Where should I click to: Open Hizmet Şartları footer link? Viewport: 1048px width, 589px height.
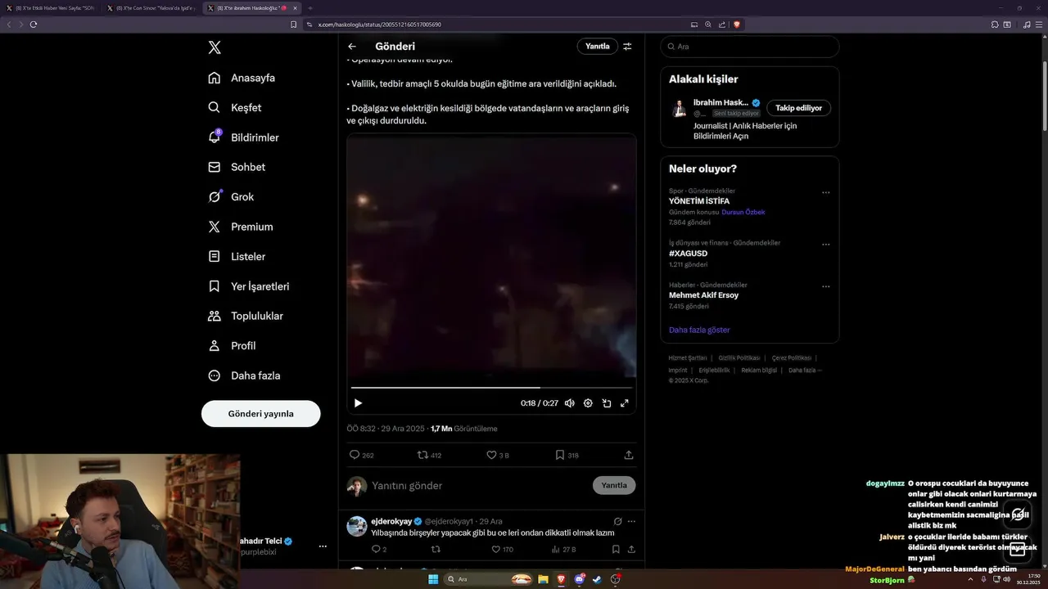[688, 357]
